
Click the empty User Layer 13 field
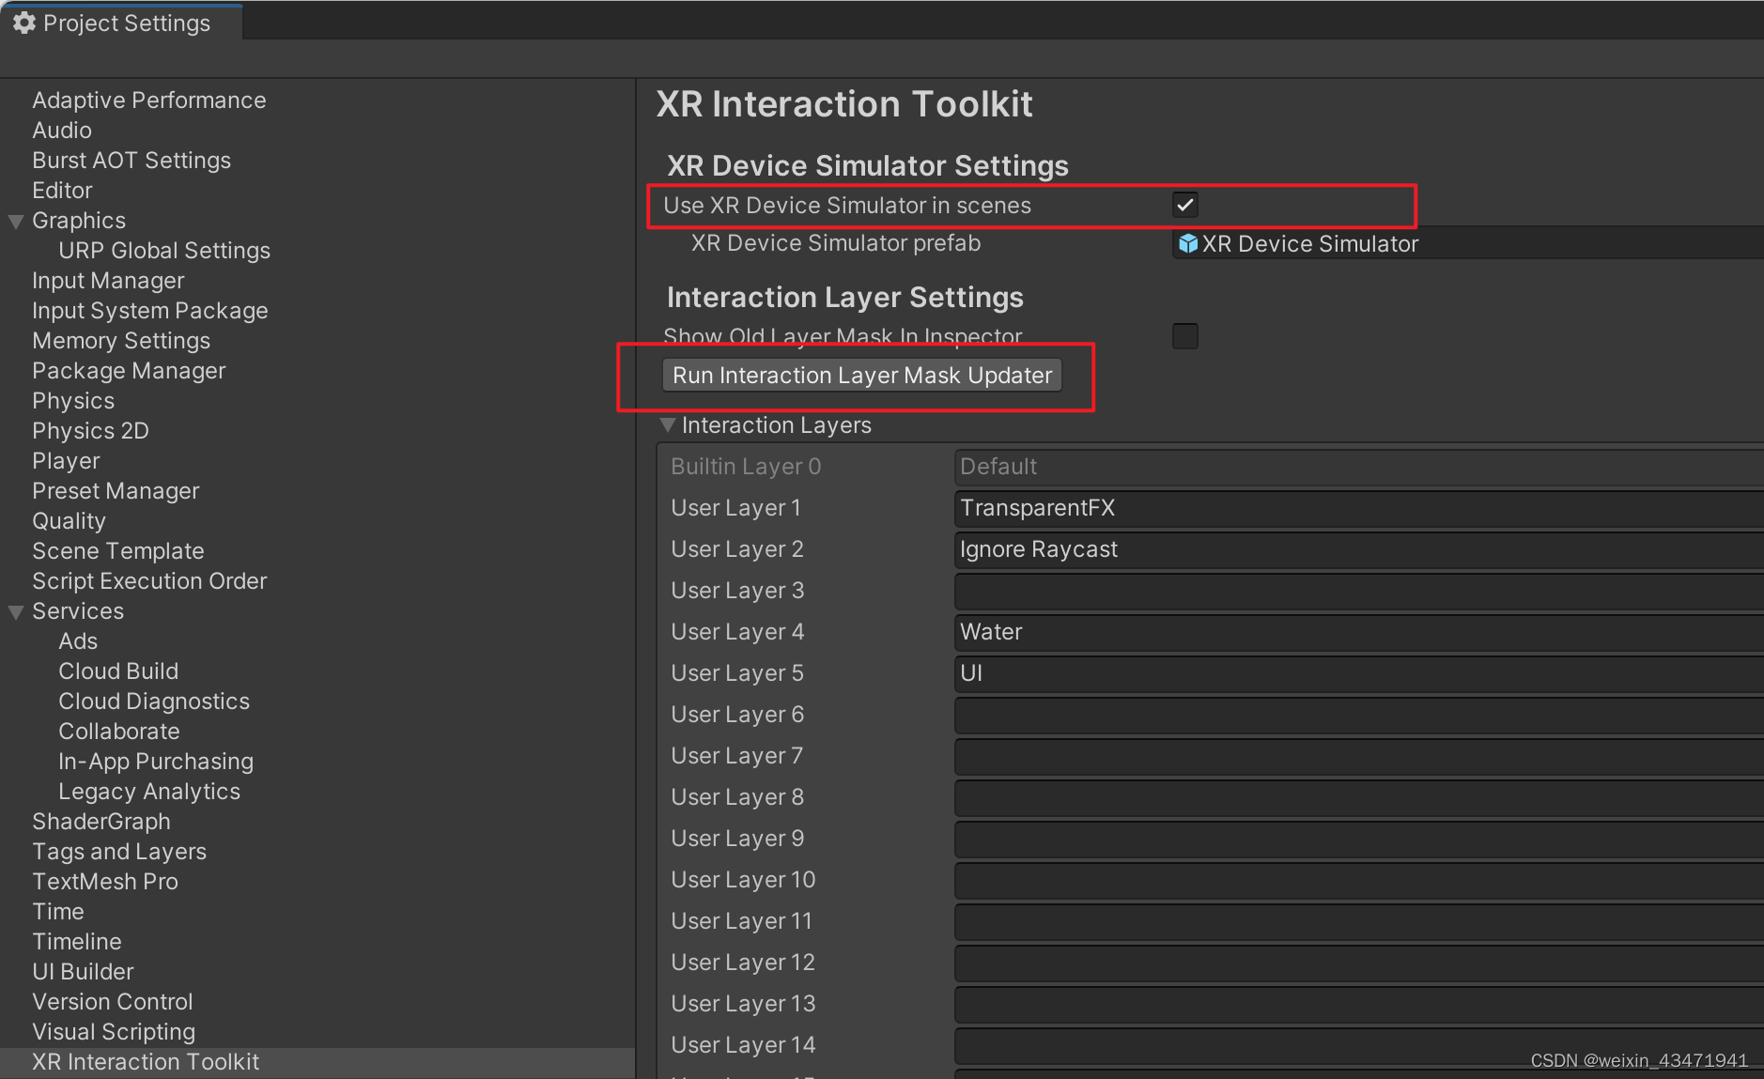pos(1359,1004)
